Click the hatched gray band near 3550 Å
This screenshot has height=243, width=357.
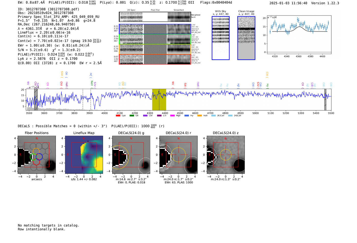pos(36,99)
